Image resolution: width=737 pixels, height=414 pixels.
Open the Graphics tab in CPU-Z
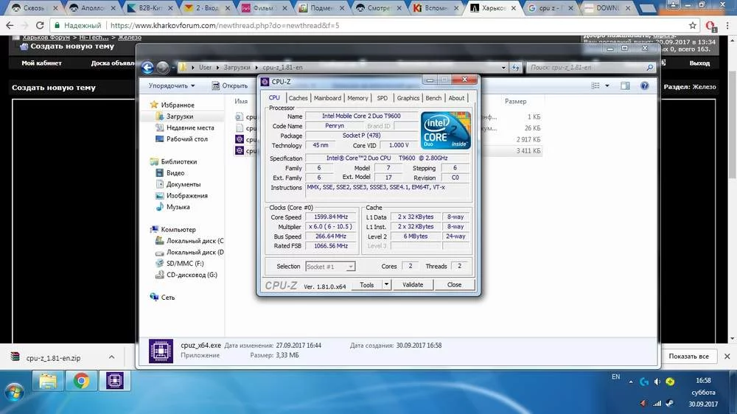tap(408, 98)
